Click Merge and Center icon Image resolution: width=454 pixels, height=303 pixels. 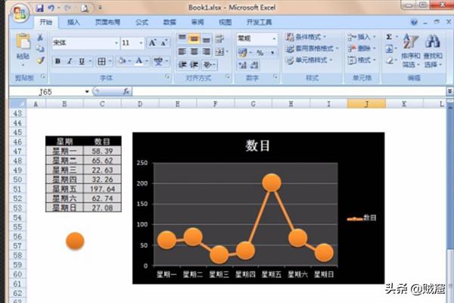219,52
